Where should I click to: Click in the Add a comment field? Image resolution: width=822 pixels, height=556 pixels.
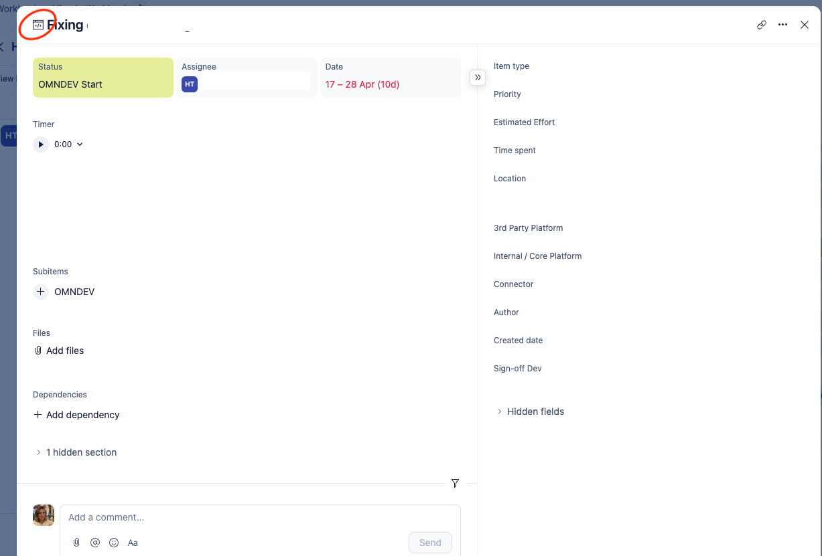[260, 517]
